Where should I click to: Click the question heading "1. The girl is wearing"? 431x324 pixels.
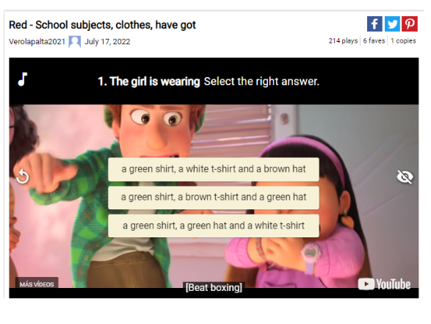coord(149,82)
